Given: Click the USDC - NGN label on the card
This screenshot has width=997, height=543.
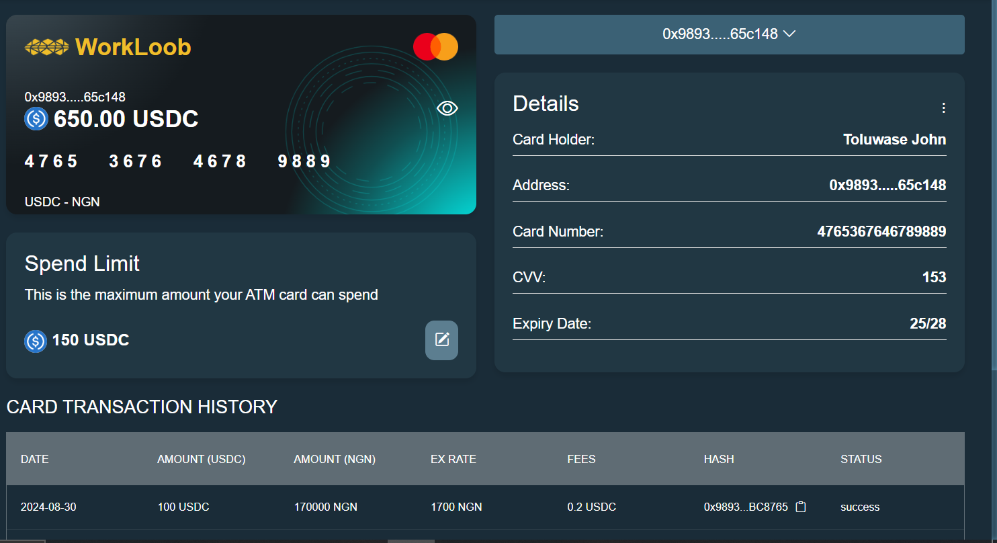Looking at the screenshot, I should point(62,202).
